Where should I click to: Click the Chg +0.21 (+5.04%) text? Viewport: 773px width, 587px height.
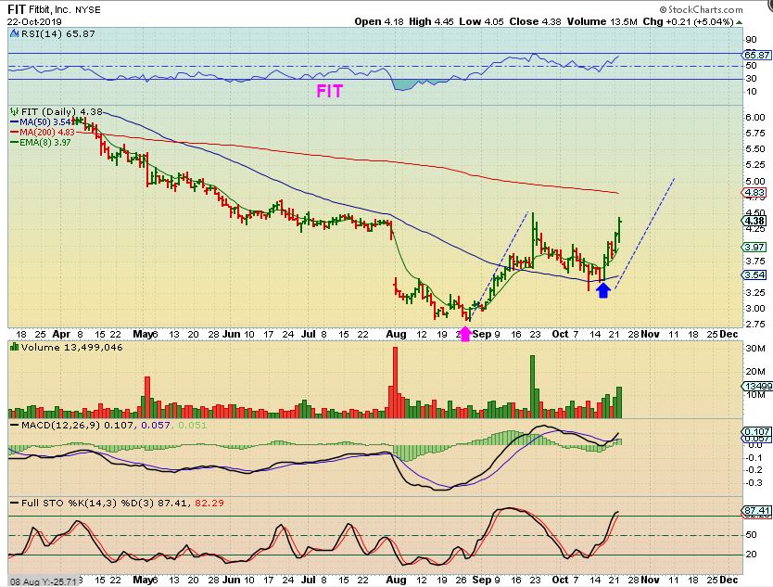tap(689, 21)
